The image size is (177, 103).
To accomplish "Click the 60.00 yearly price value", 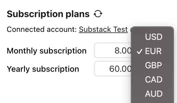I will tap(120, 69).
